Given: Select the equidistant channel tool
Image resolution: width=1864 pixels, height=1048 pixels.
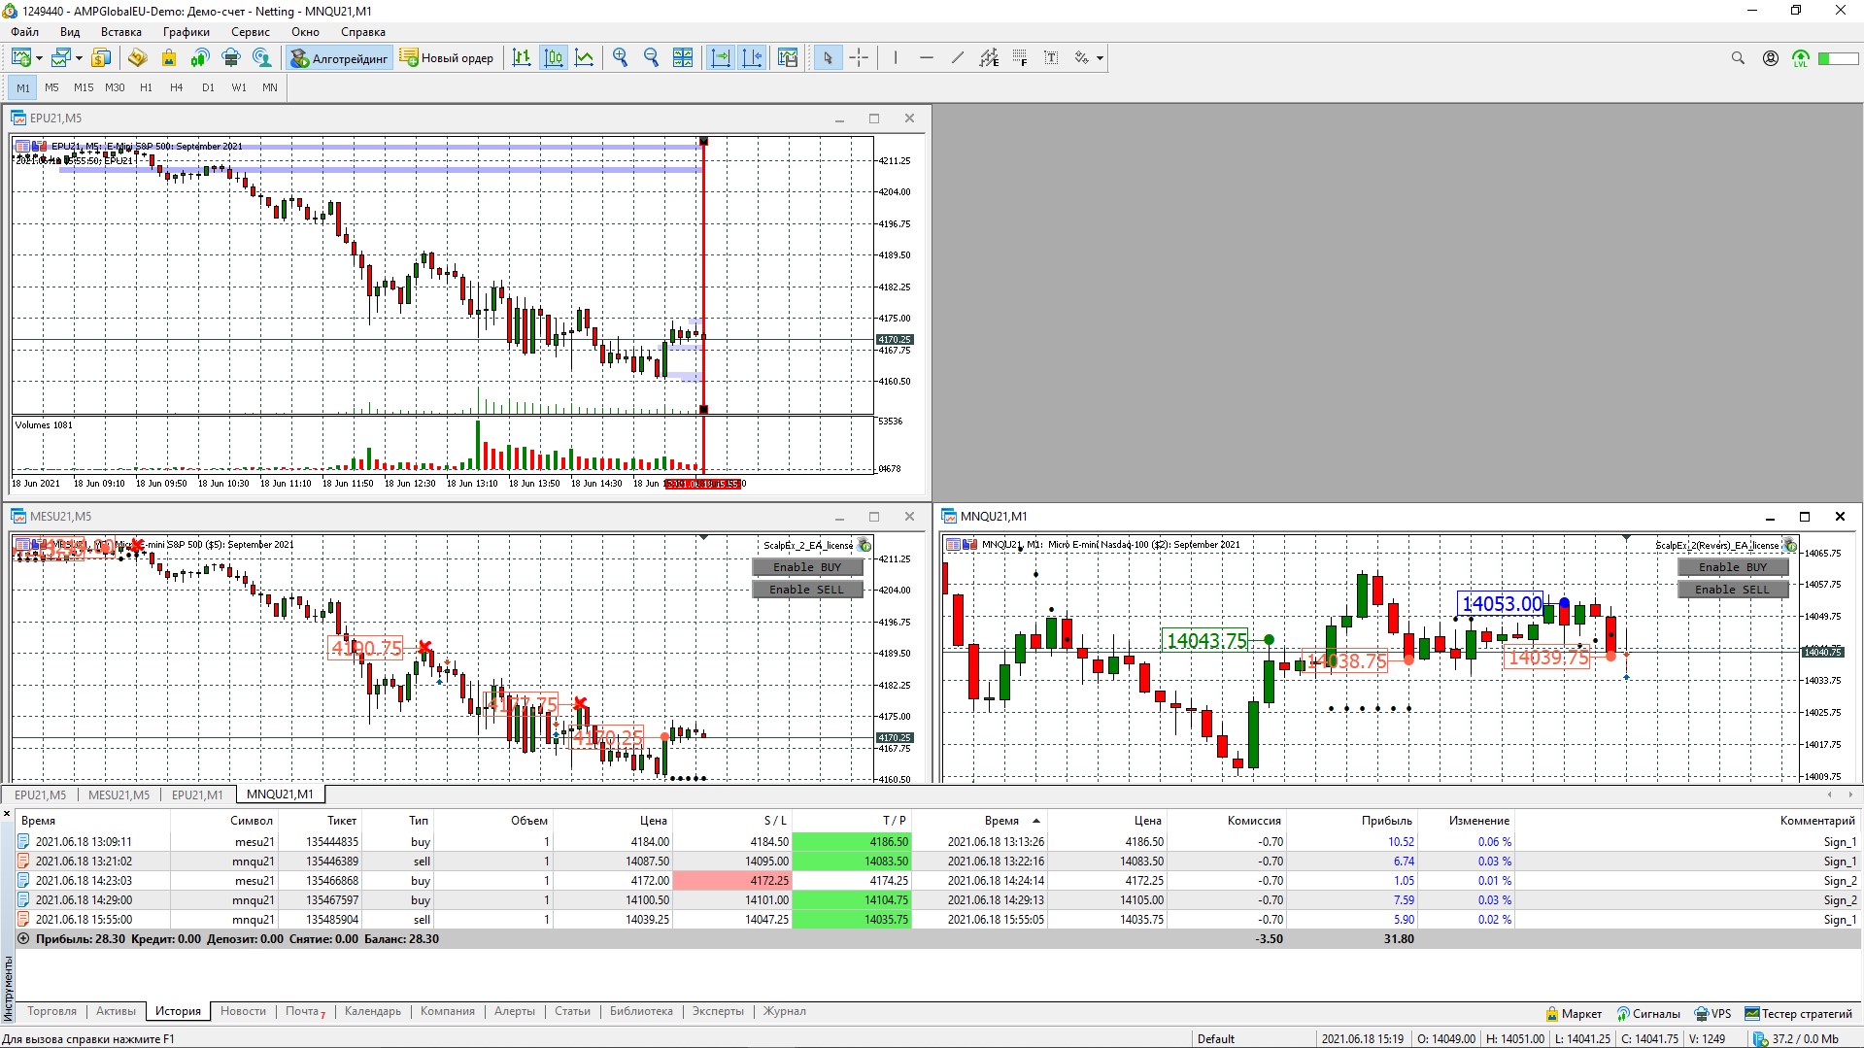Looking at the screenshot, I should click(989, 58).
